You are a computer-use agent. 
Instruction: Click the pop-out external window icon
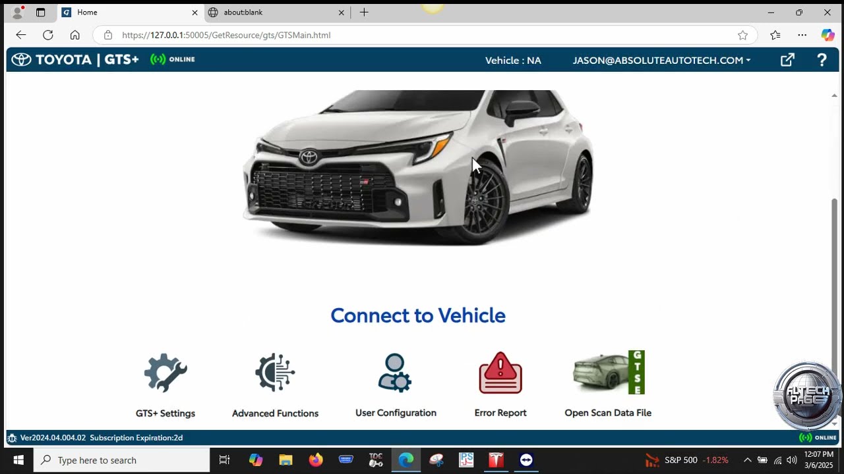click(x=787, y=60)
